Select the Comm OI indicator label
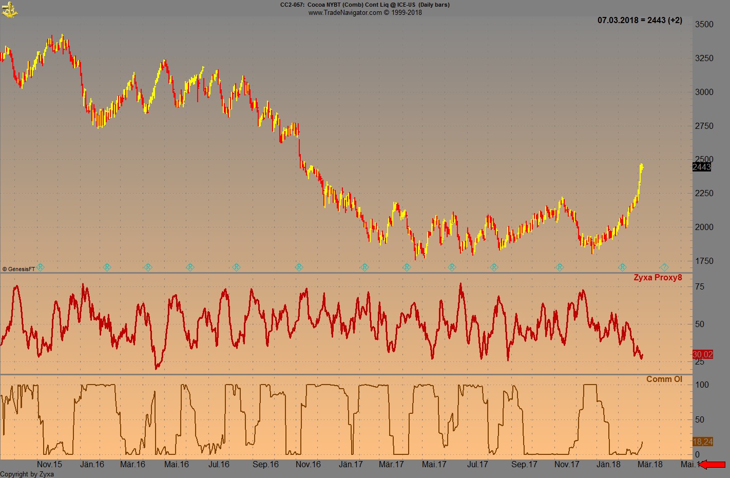Screen dimensions: 730x478 tap(664, 379)
